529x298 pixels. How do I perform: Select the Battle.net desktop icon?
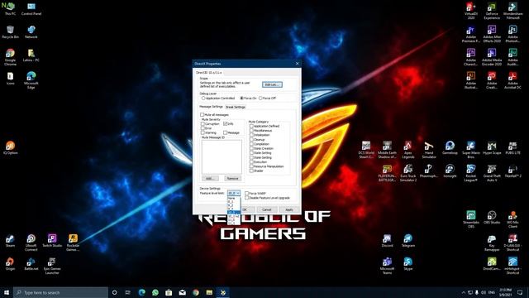pos(31,264)
